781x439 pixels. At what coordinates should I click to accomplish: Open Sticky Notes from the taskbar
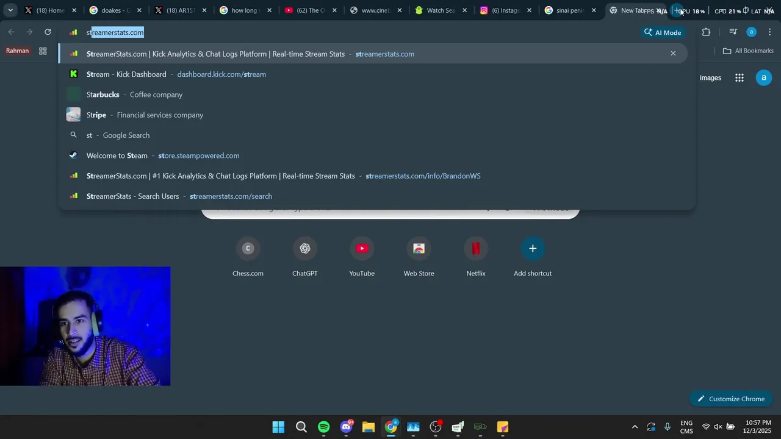503,427
